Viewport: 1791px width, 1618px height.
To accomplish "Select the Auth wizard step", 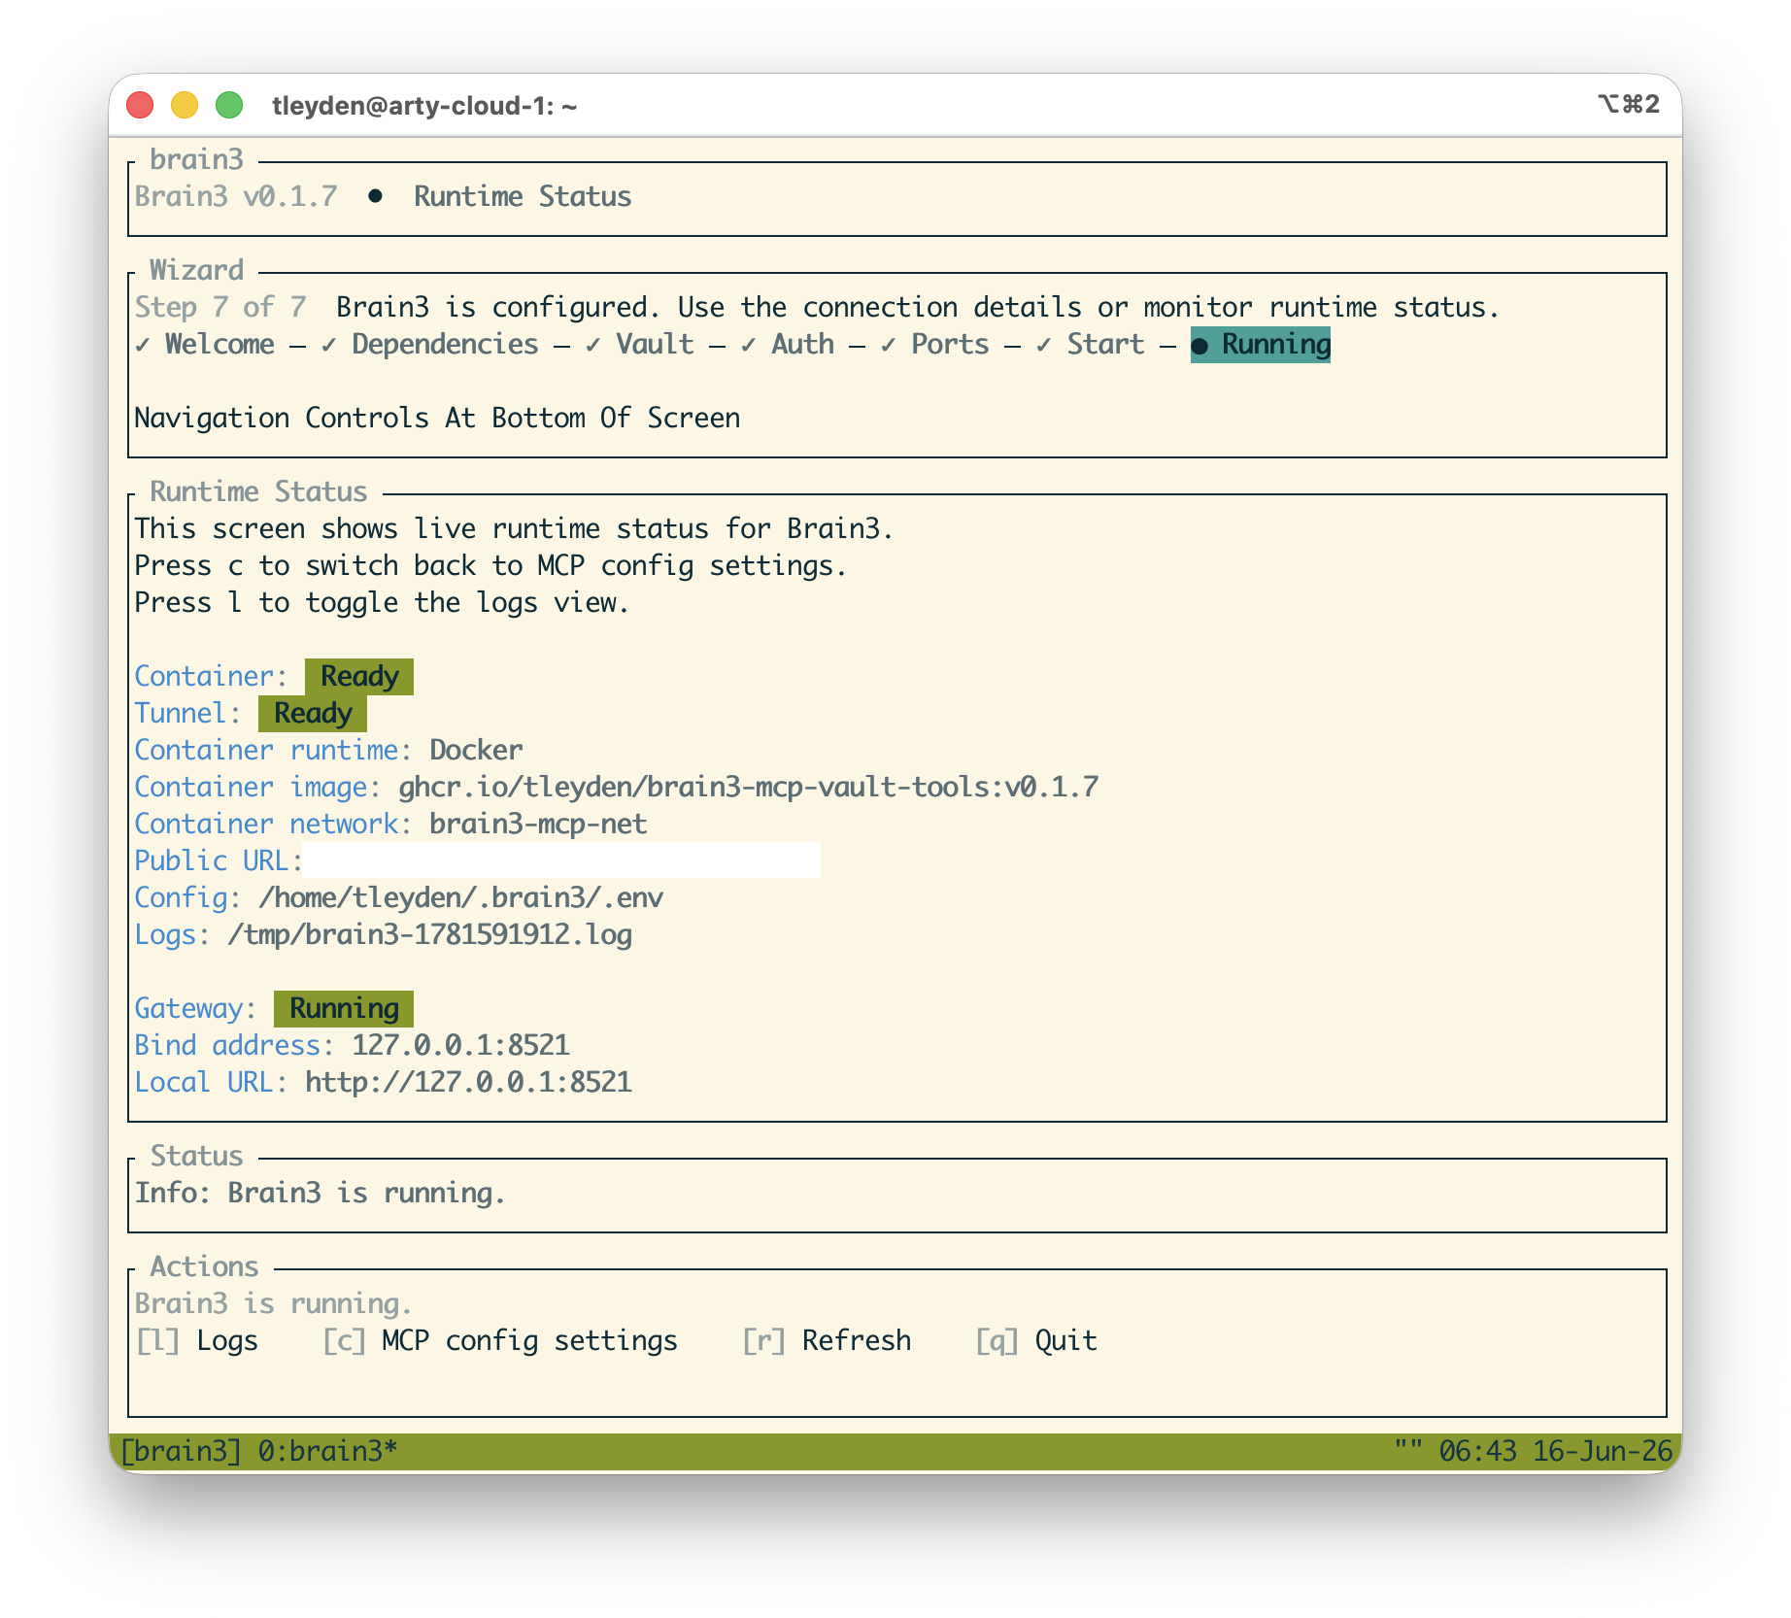I will [x=788, y=344].
